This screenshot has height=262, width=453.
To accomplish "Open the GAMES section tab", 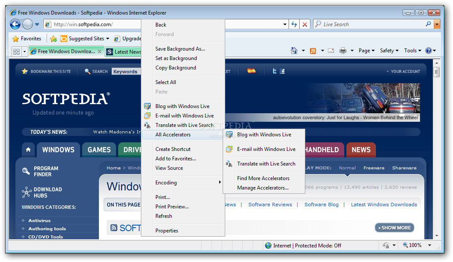I will pos(99,150).
